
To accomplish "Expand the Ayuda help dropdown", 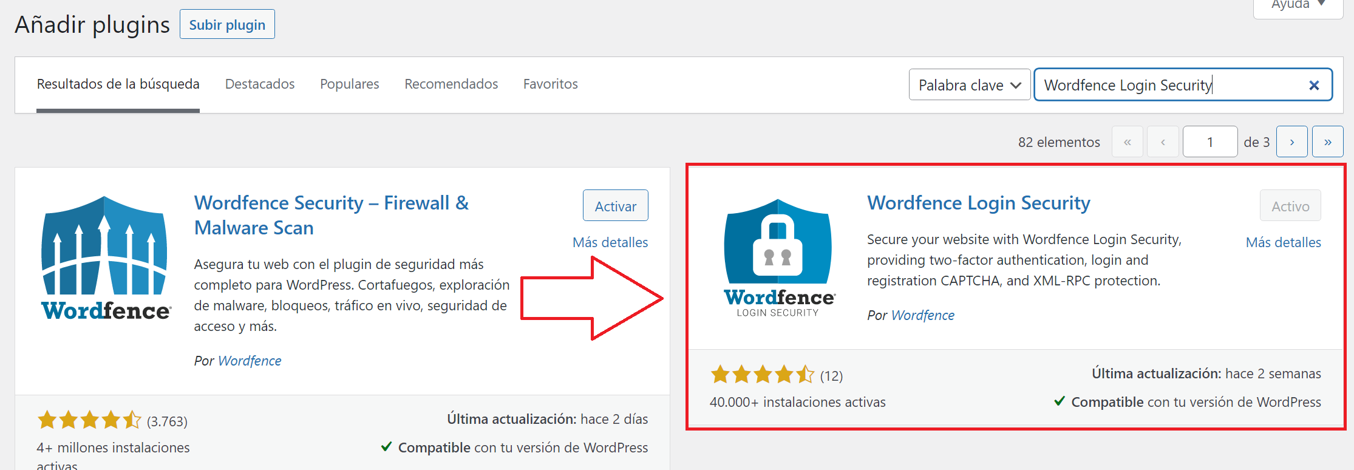I will pyautogui.click(x=1298, y=6).
